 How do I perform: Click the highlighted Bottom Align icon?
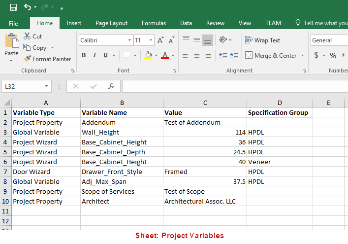(208, 40)
